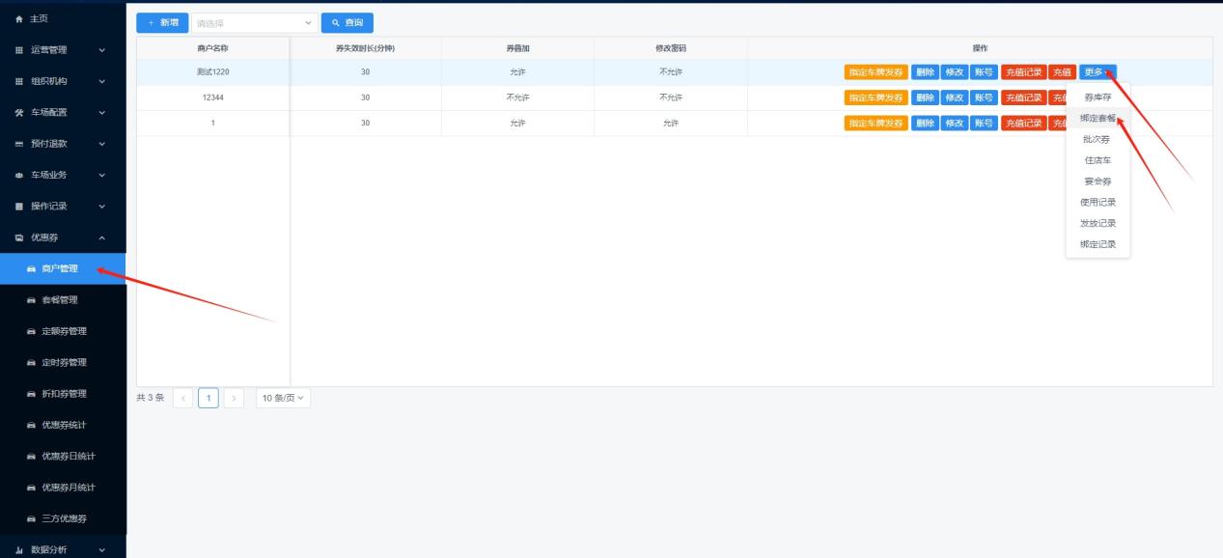Click 修改 in the 测试1220 row
This screenshot has width=1223, height=558.
[x=955, y=71]
